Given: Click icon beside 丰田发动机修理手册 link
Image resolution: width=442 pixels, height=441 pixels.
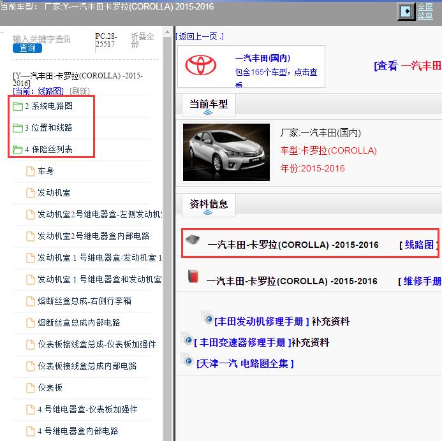Looking at the screenshot, I should point(207,318).
